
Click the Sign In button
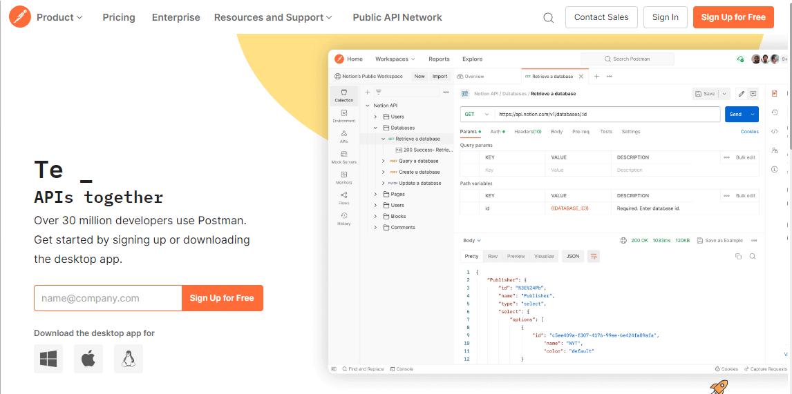click(x=666, y=17)
